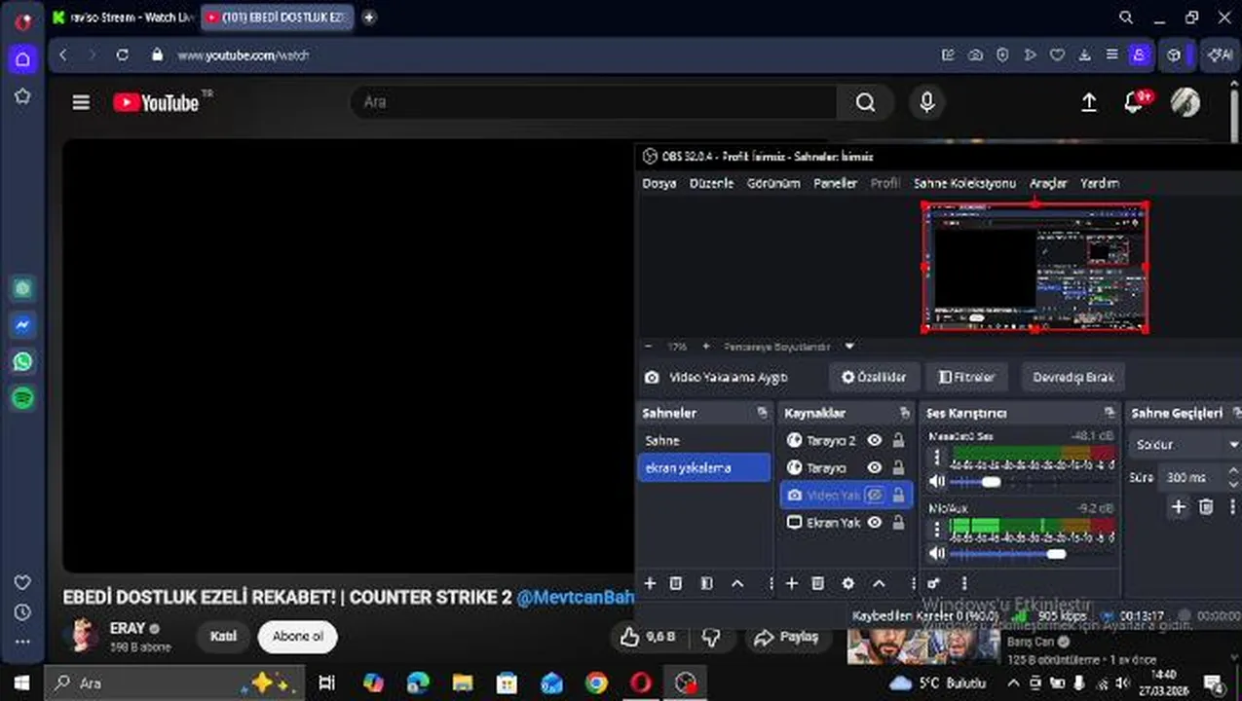Open the YouTube account avatar menu
This screenshot has height=701, width=1242.
click(x=1185, y=102)
